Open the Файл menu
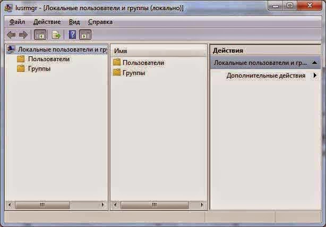 pos(18,22)
